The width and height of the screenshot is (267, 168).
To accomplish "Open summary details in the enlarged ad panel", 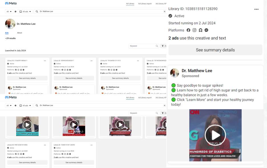I will tap(215, 50).
